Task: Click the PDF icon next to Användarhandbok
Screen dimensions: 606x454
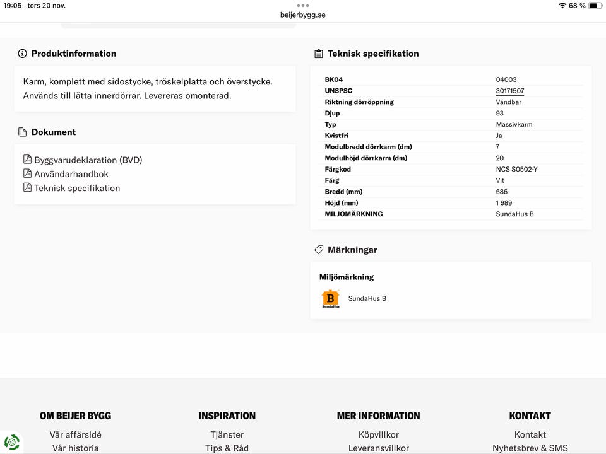Action: click(x=27, y=173)
